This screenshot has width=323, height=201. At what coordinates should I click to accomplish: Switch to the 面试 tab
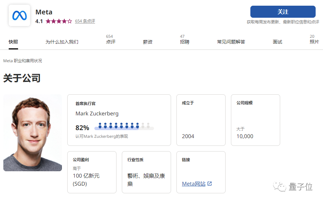click(277, 41)
